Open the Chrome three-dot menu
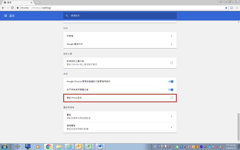The height and width of the screenshot is (150, 240). pyautogui.click(x=237, y=8)
